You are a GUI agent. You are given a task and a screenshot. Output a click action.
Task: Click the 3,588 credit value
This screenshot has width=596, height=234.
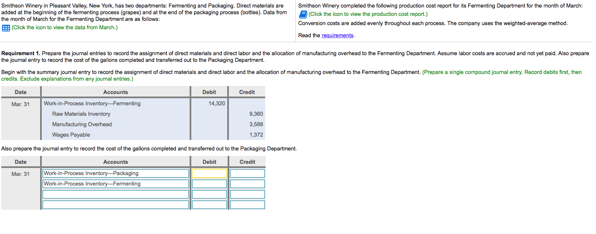[x=256, y=125]
